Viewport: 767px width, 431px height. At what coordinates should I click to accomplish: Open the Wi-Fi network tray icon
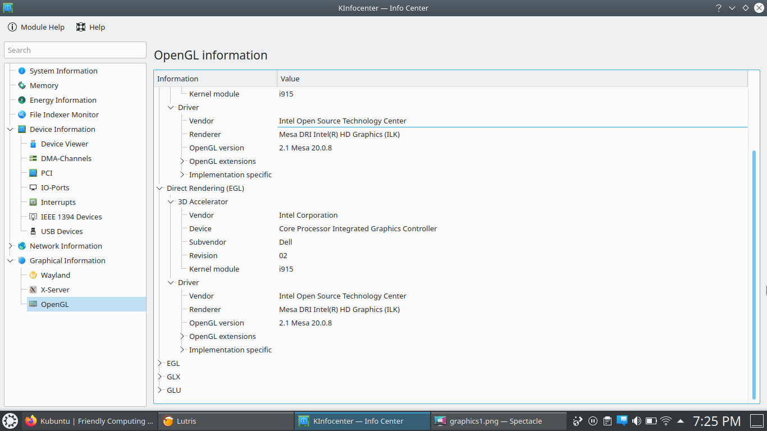[x=666, y=421]
